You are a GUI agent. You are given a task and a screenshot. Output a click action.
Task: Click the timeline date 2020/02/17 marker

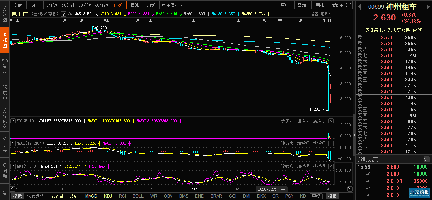272,189
